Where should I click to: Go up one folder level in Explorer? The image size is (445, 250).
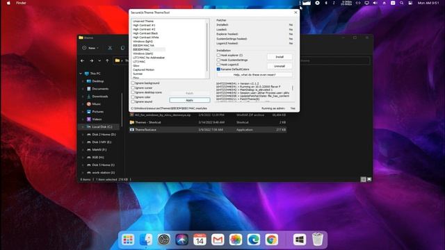point(107,60)
